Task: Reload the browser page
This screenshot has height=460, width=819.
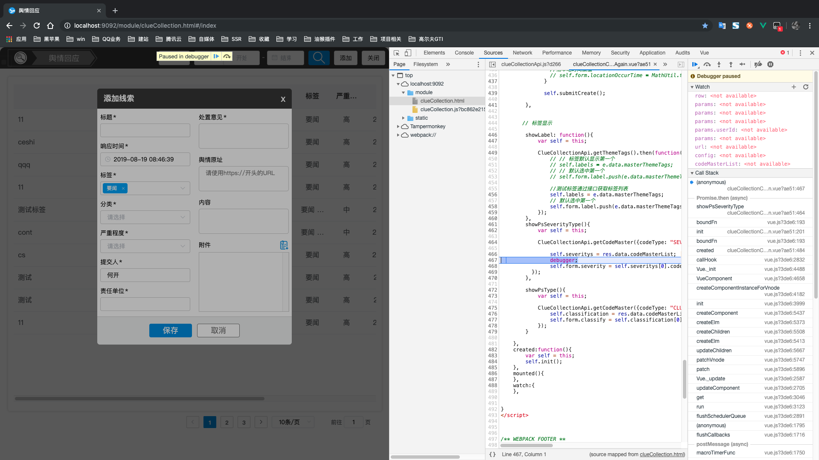Action: click(x=37, y=26)
